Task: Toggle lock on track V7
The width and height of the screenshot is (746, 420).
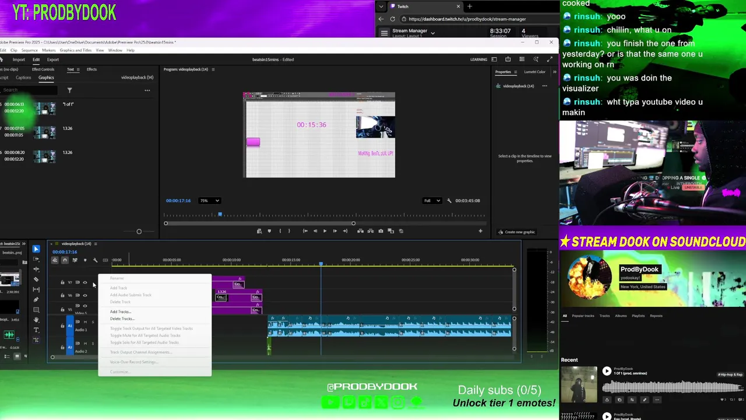Action: (x=62, y=282)
